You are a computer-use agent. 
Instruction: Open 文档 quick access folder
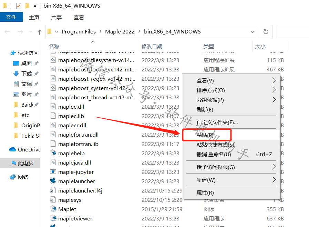pos(22,84)
